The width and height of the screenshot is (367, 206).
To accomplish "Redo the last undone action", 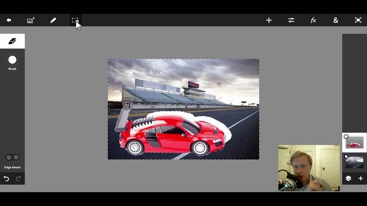I will coord(18,179).
